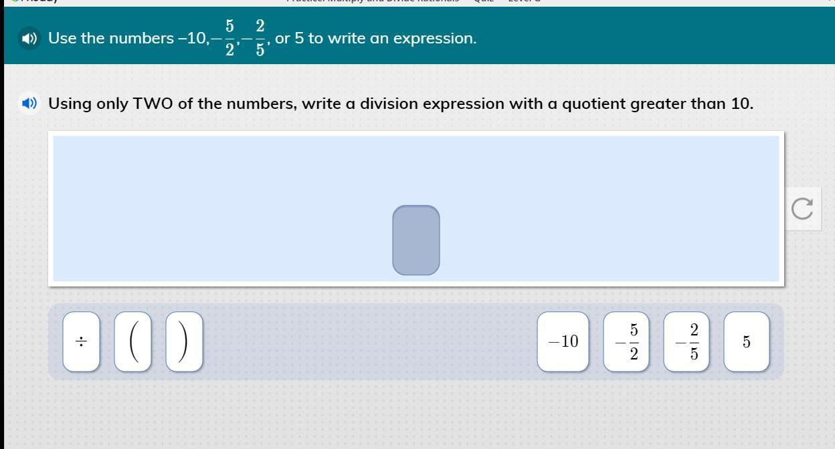835x449 pixels.
Task: Reset the expression with the circular arrow
Action: [802, 208]
